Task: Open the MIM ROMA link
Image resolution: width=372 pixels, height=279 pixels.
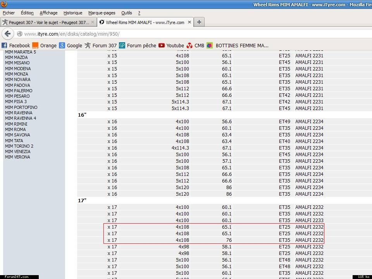Action: [15, 129]
